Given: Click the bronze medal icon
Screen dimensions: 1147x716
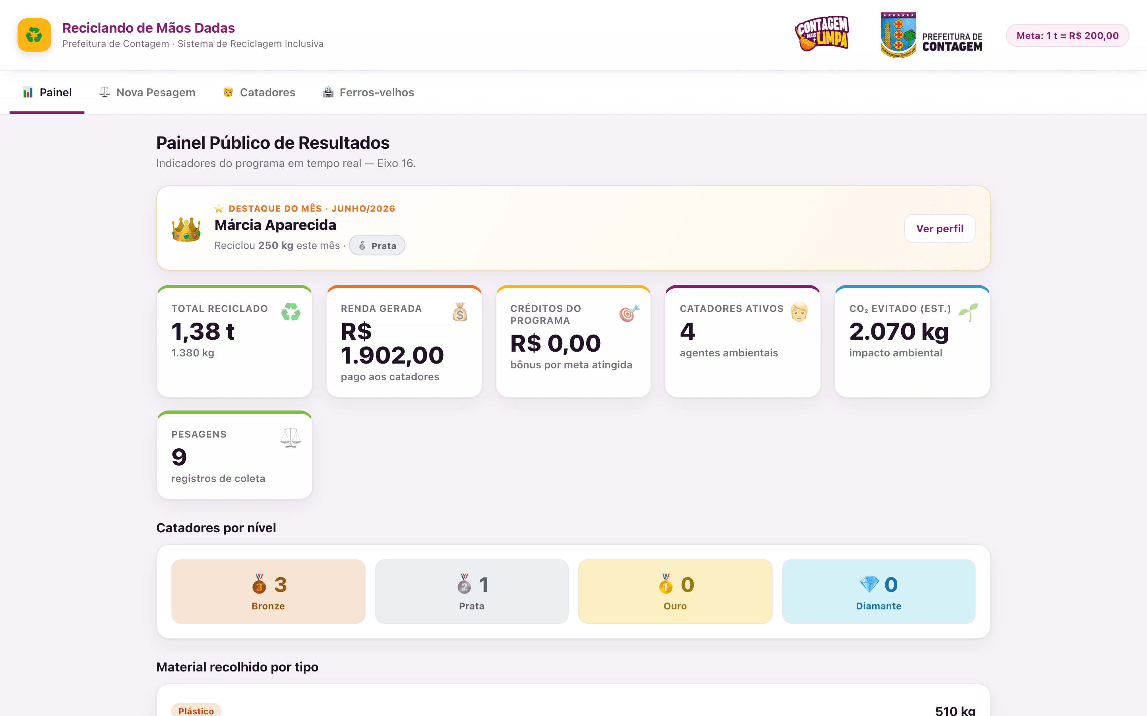Looking at the screenshot, I should coord(259,584).
